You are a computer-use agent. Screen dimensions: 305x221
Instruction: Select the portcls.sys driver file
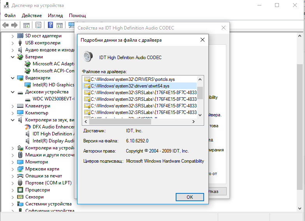pos(140,79)
